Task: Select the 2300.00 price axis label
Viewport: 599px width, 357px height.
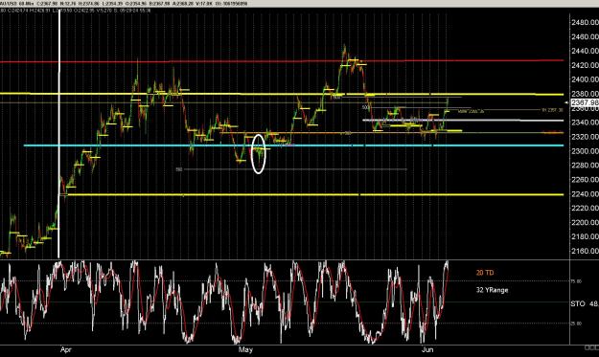Action: click(x=585, y=151)
